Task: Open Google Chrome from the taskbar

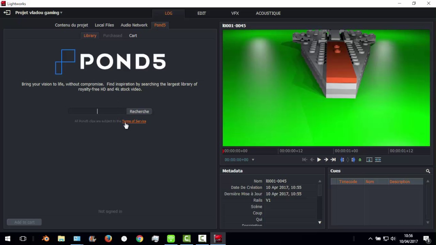Action: (140, 239)
